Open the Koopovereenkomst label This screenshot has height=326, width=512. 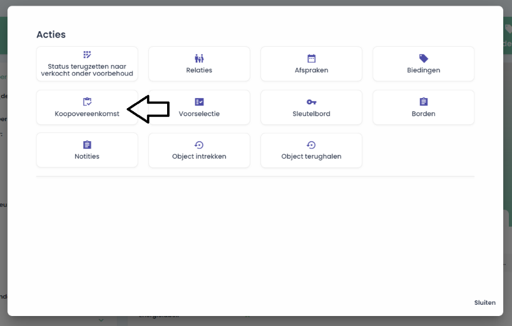tap(87, 114)
